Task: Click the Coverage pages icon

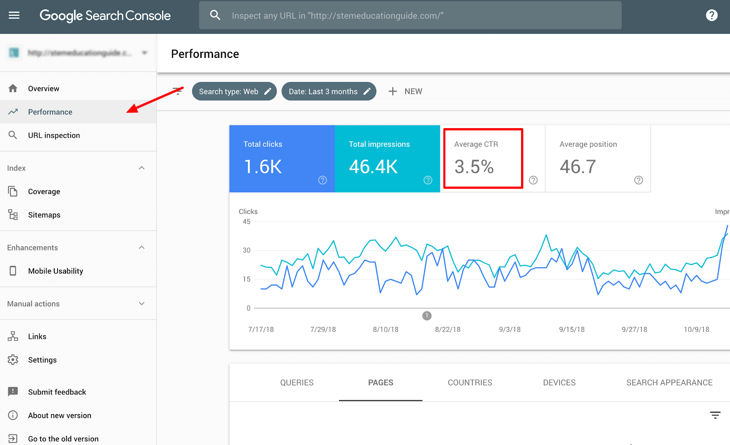Action: (x=13, y=191)
